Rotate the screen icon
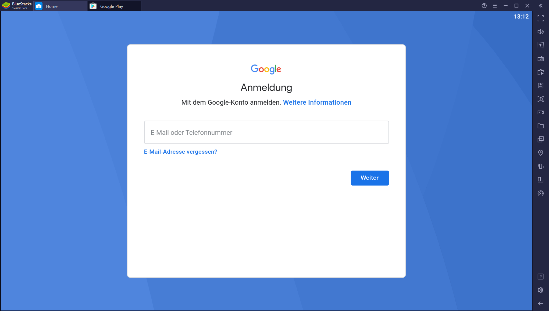This screenshot has width=549, height=311. [540, 180]
